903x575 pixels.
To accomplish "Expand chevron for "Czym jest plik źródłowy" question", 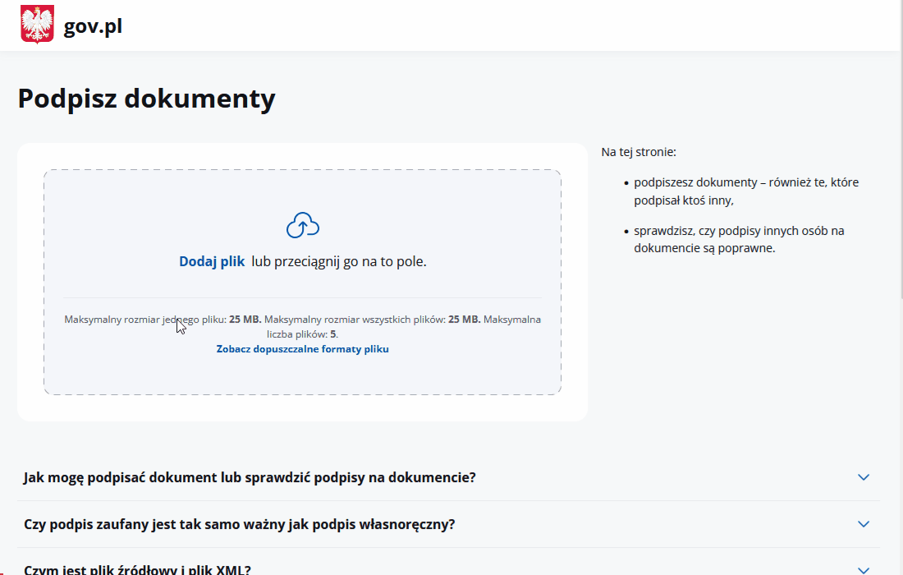I will point(863,569).
